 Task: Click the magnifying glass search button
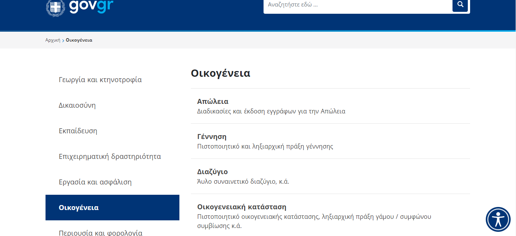click(460, 5)
